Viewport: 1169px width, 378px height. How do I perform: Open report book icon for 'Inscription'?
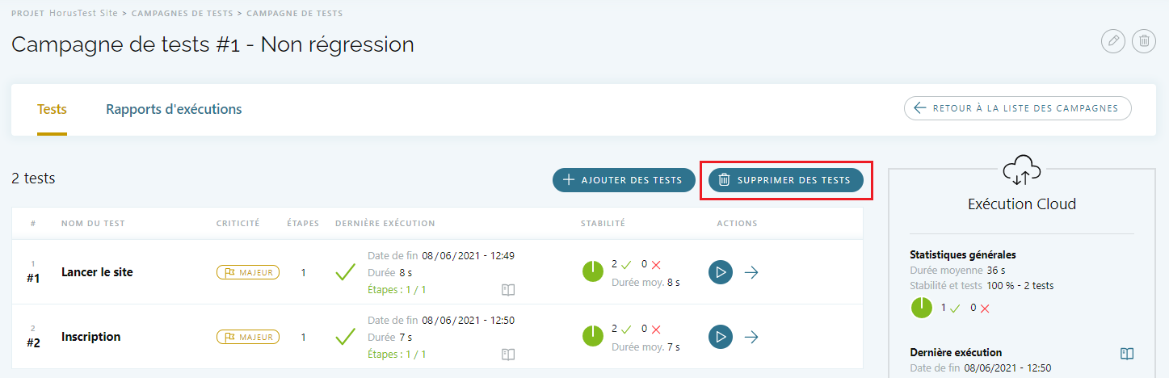(x=507, y=354)
